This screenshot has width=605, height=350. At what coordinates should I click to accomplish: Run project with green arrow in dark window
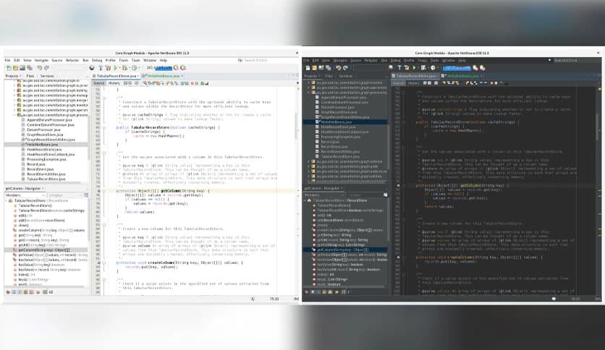pos(415,68)
